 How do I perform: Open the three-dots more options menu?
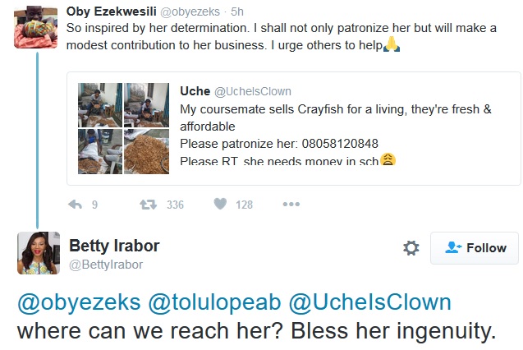pyautogui.click(x=290, y=205)
